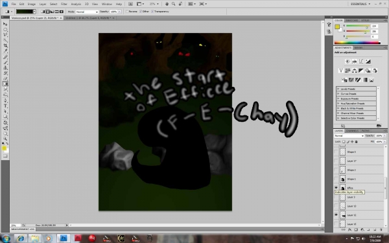Image resolution: width=389 pixels, height=243 pixels.
Task: Add a Levels adjustment
Action: tap(354, 62)
